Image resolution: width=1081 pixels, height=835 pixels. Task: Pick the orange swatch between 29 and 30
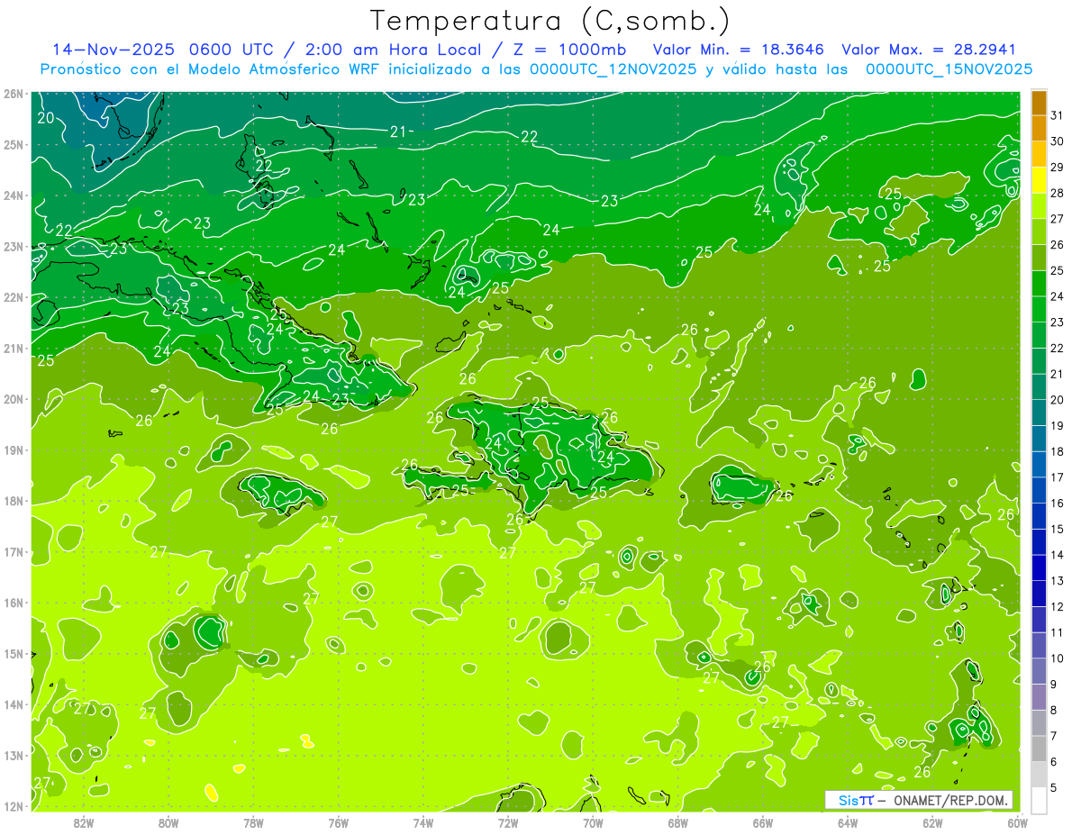[x=1039, y=153]
